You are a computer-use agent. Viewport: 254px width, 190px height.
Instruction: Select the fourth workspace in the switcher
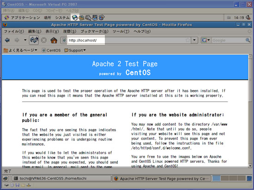coord(242,178)
